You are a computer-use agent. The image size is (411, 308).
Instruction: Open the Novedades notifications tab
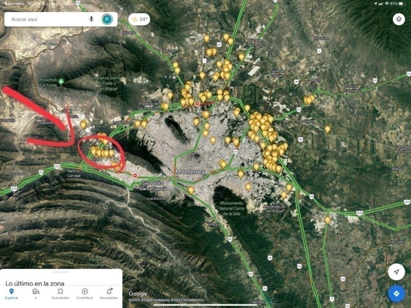[x=109, y=294]
